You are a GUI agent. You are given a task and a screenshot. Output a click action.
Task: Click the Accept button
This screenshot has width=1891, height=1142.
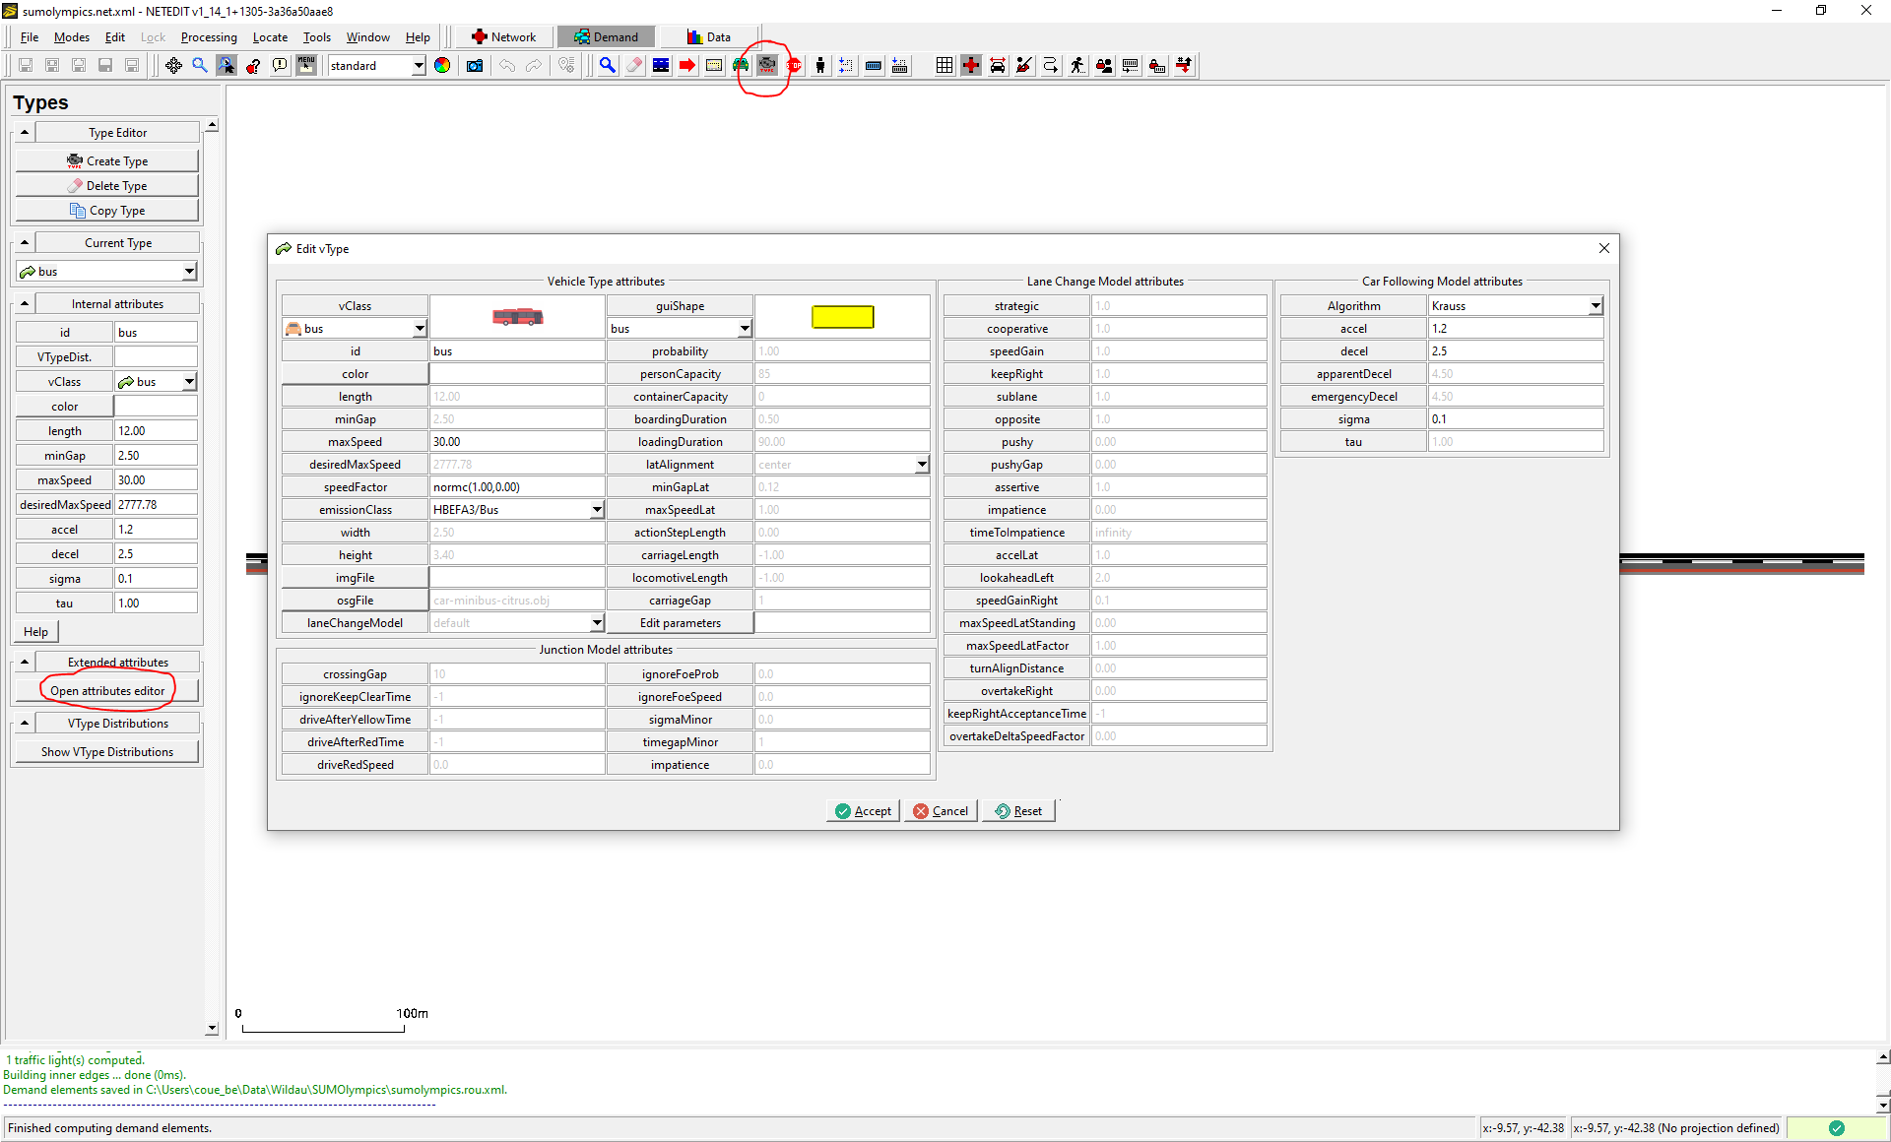point(863,811)
